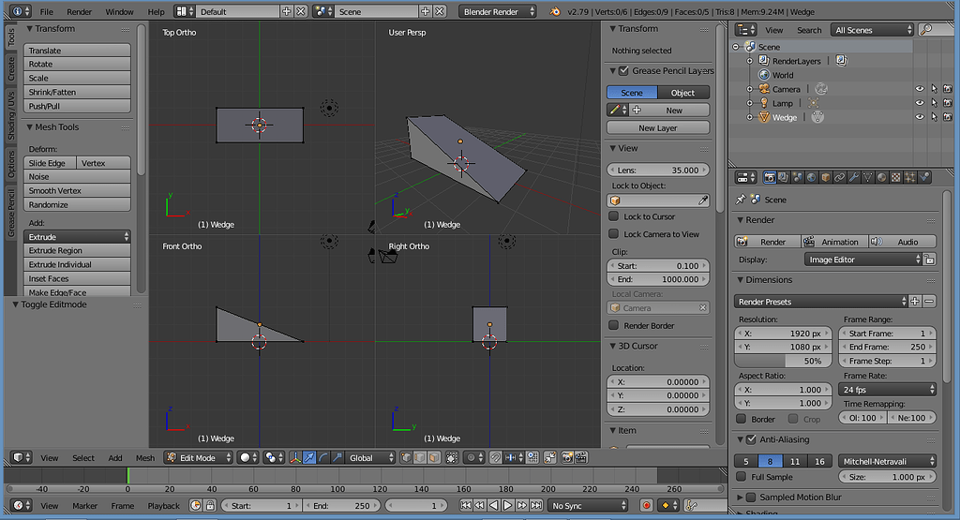Click the Camera object icon in outliner
This screenshot has width=960, height=520.
(762, 89)
